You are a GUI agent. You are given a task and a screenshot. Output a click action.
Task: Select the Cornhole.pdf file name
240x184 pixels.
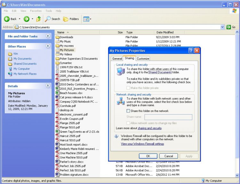[x=68, y=106]
